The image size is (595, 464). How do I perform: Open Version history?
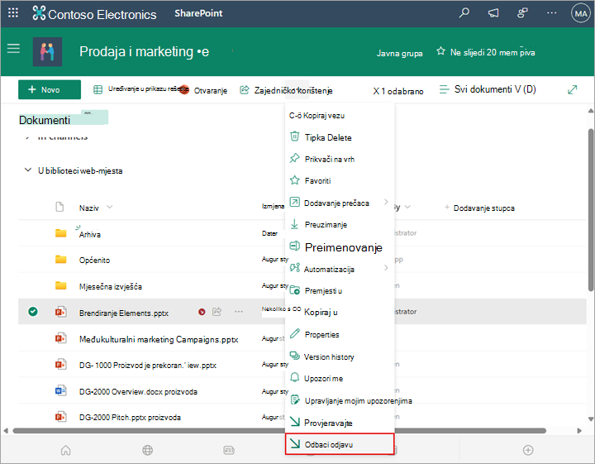pyautogui.click(x=340, y=357)
